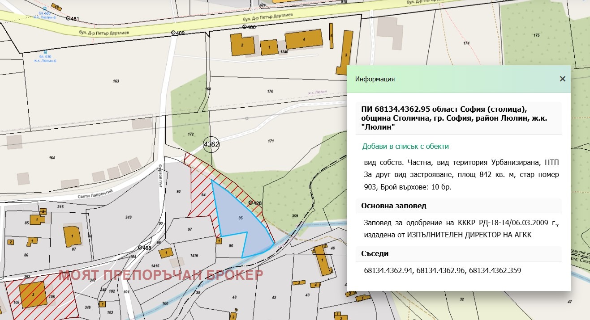Click the circled cadastral region number 4362
590x320 pixels.
pos(211,145)
